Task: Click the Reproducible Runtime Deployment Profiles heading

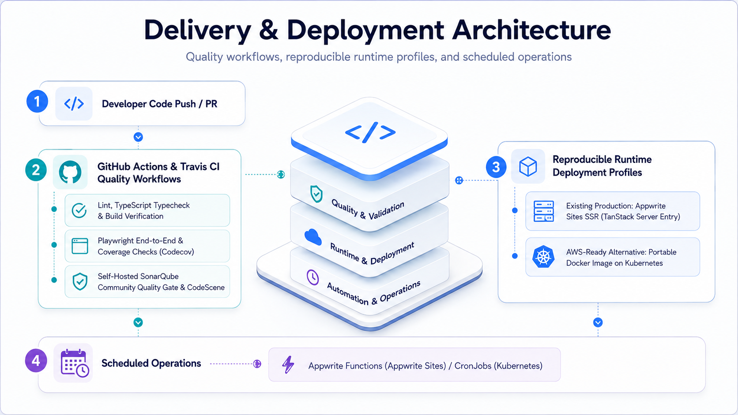Action: [602, 166]
